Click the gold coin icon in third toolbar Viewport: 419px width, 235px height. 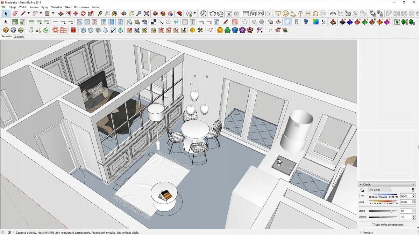click(x=192, y=30)
